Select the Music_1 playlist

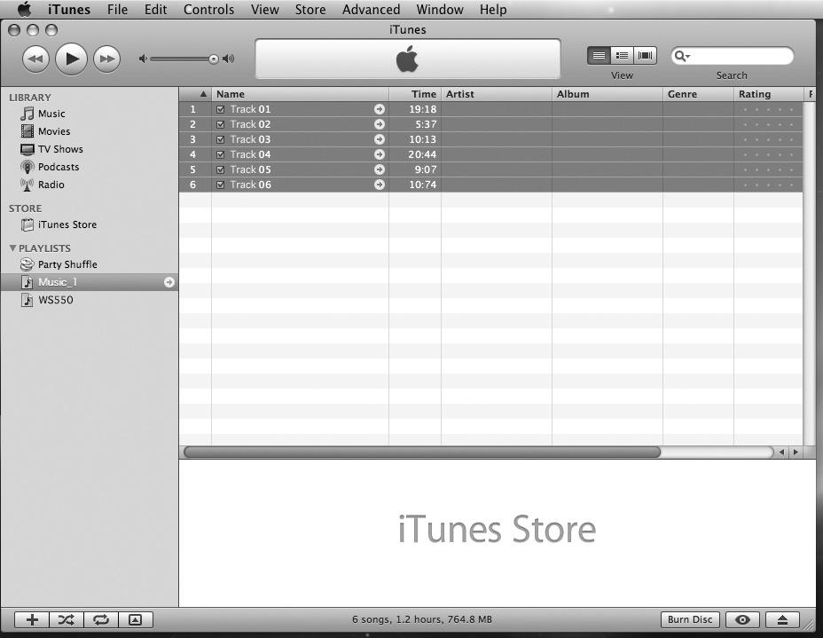pyautogui.click(x=90, y=282)
